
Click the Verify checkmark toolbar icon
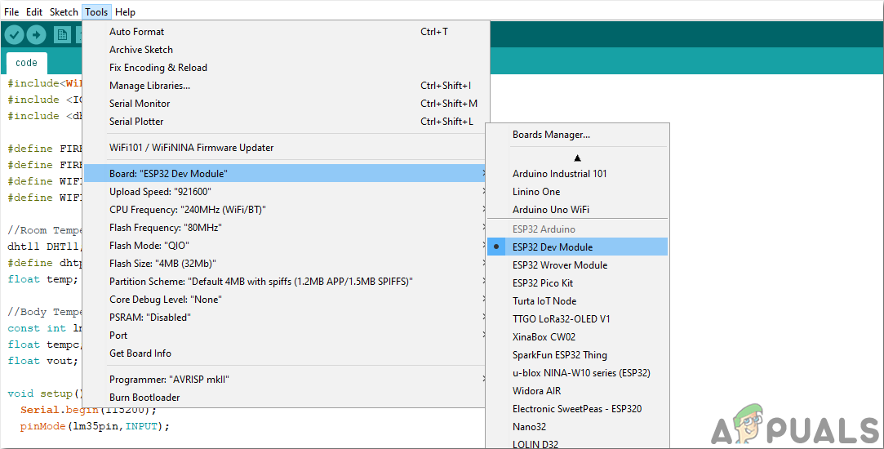tap(15, 34)
